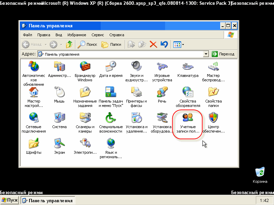This screenshot has width=274, height=205.
Task: Expand the address bar dropdown arrow
Action: pos(206,54)
